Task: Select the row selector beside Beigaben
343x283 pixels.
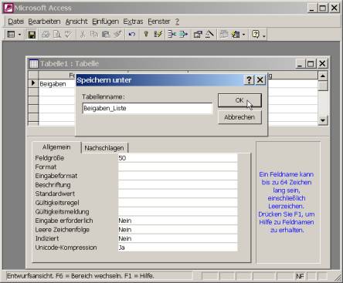Action: tap(33, 83)
